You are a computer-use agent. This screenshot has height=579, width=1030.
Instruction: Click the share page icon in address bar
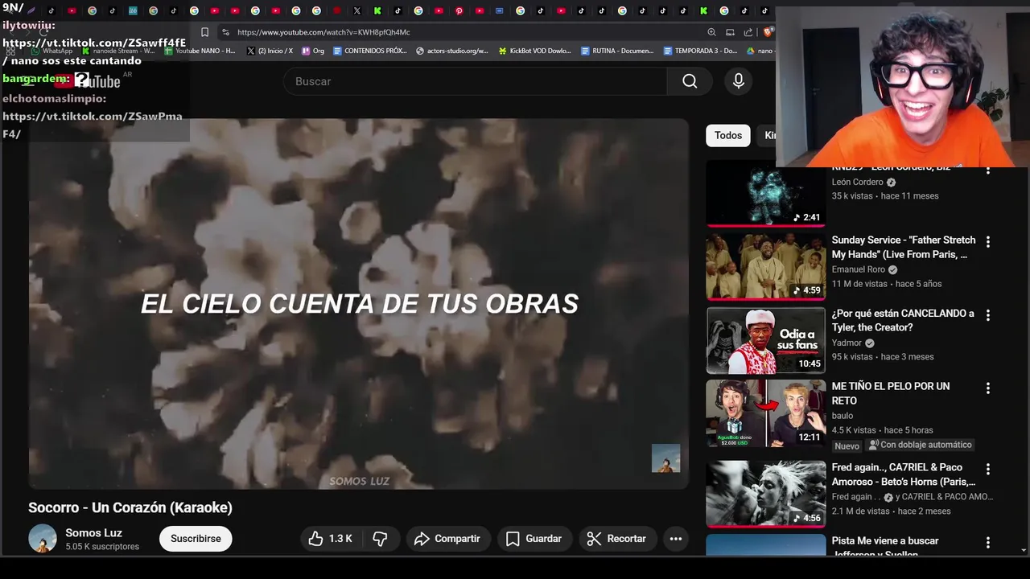(x=748, y=32)
